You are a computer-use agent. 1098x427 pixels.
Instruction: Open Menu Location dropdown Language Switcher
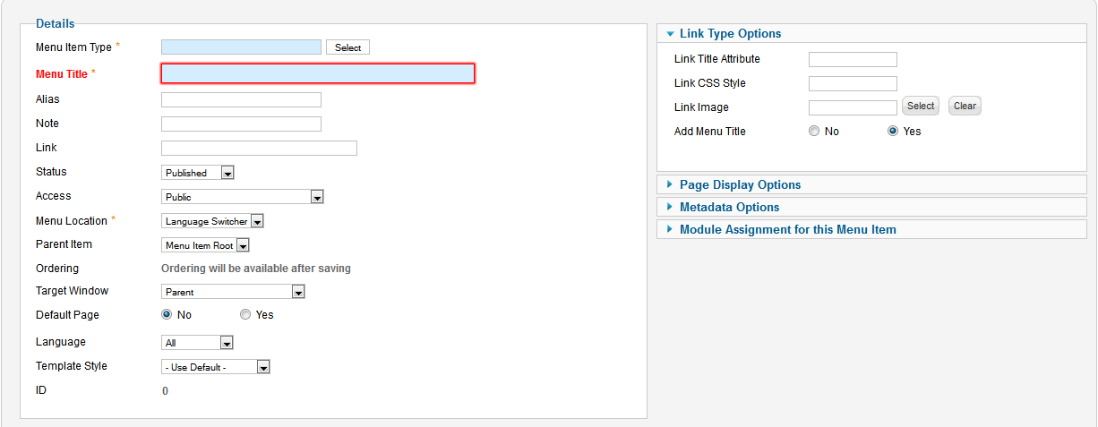click(213, 221)
